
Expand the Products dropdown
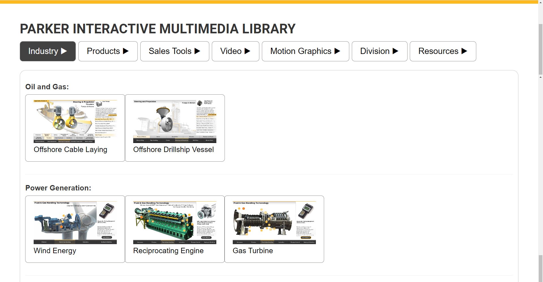[x=108, y=51]
